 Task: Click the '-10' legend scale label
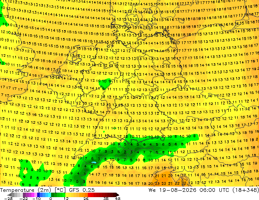click(37, 198)
